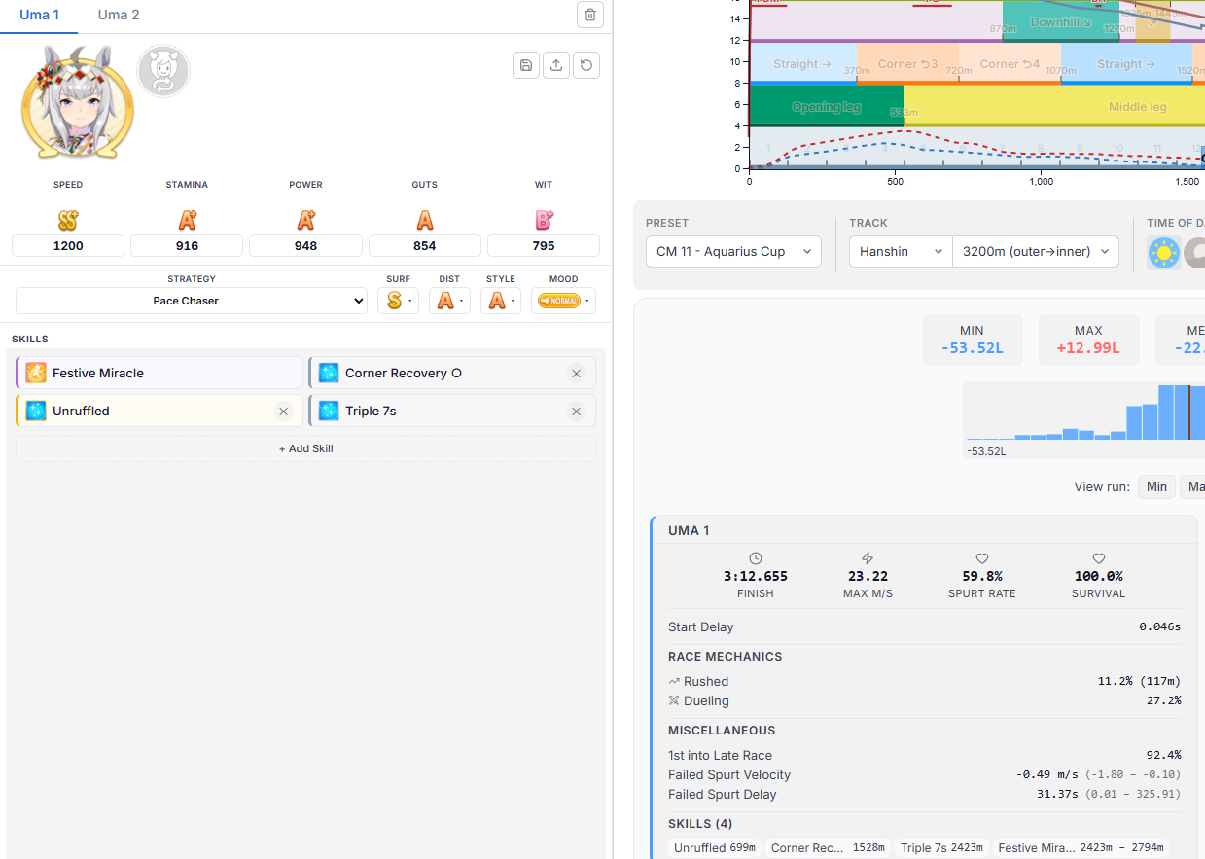1205x859 pixels.
Task: Click the Add Skill button
Action: click(x=305, y=448)
